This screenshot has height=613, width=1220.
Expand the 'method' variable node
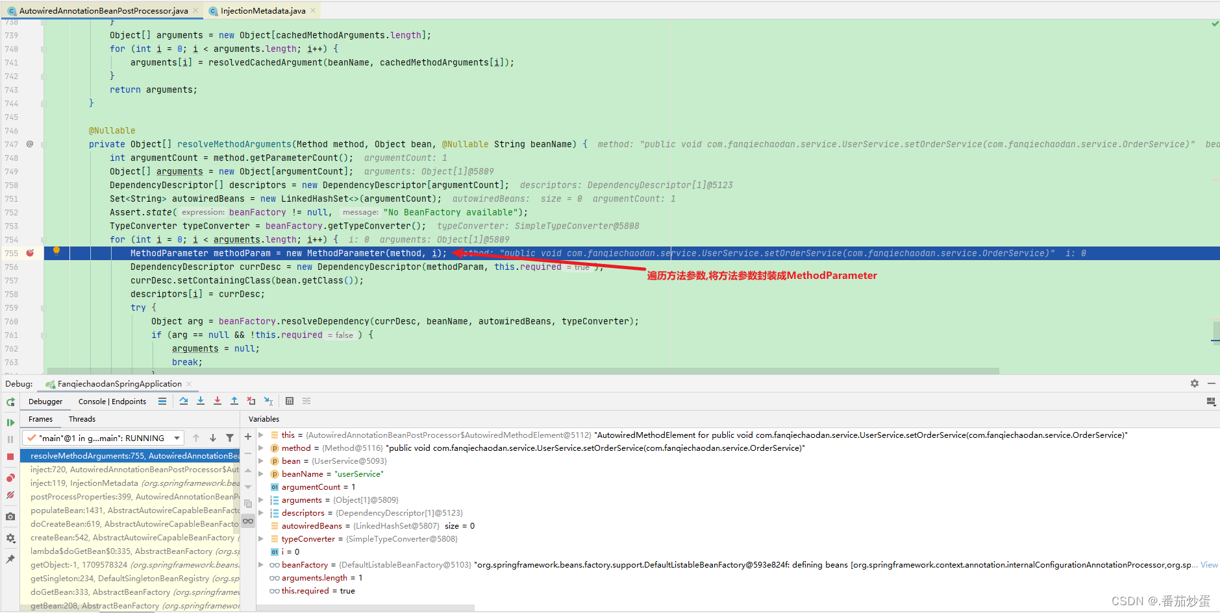pyautogui.click(x=261, y=448)
